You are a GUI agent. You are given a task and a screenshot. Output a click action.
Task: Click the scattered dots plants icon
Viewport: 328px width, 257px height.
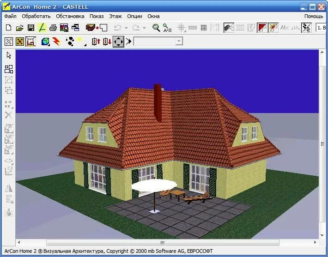coord(306,28)
